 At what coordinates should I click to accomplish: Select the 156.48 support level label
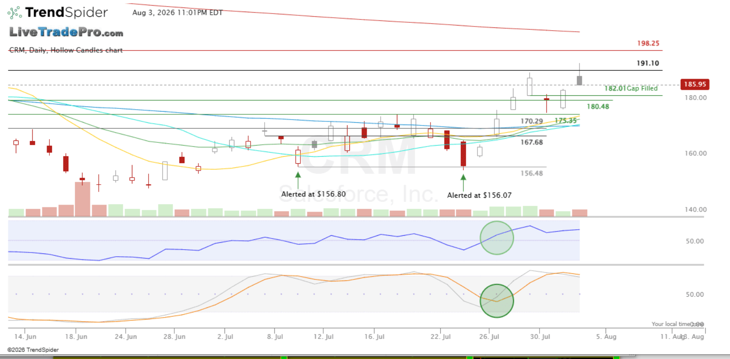point(532,173)
